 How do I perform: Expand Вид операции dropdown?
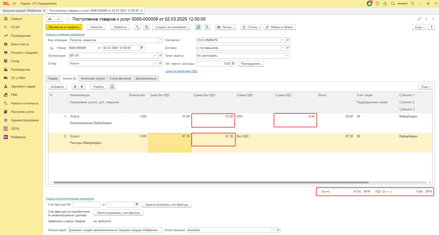(160, 40)
